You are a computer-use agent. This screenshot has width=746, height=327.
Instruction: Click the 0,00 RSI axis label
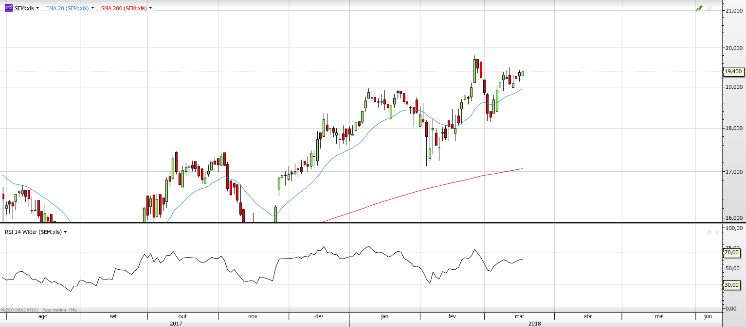coord(731,308)
